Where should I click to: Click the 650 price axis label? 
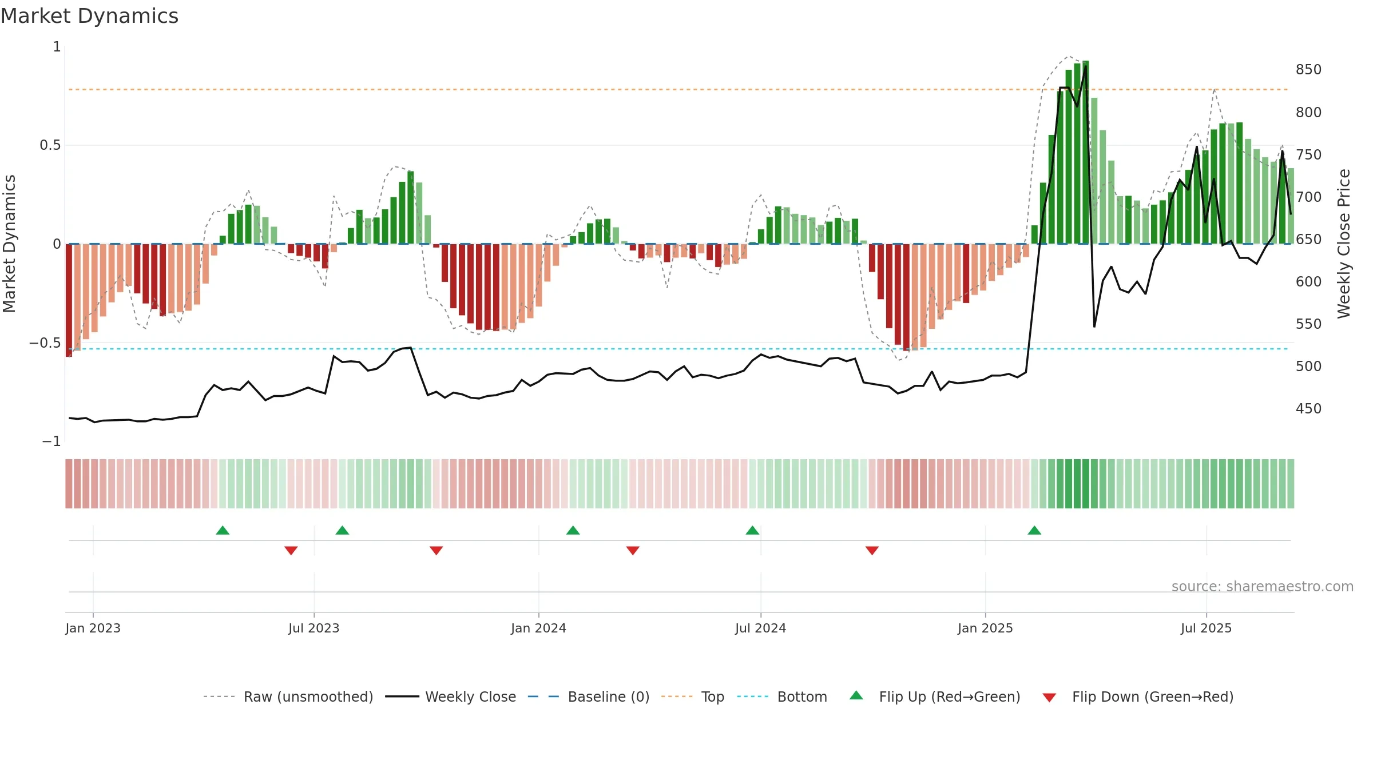pyautogui.click(x=1308, y=239)
